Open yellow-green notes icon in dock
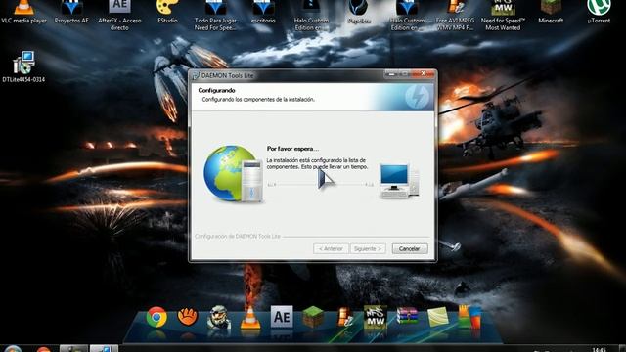The height and width of the screenshot is (352, 626). 438,317
